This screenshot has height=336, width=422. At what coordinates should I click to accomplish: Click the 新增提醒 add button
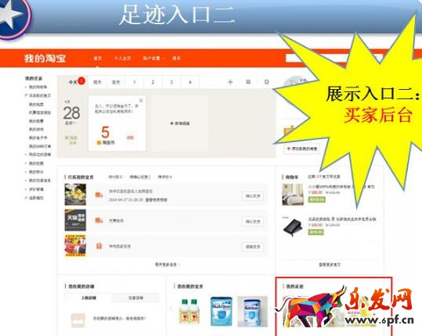point(180,123)
